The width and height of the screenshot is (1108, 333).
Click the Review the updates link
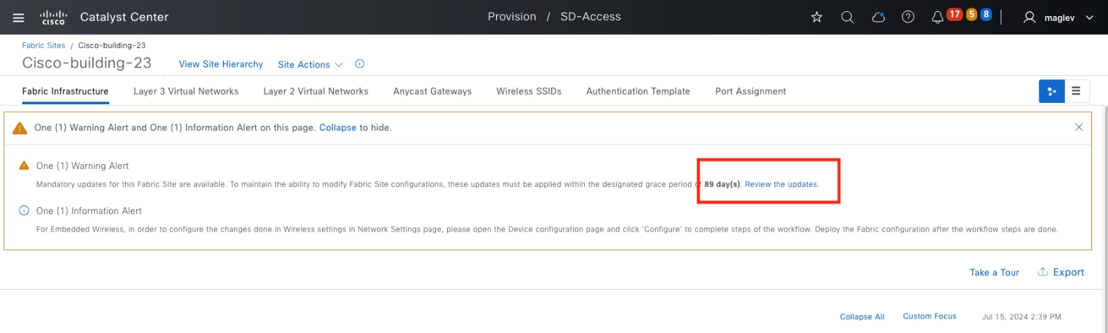point(781,184)
